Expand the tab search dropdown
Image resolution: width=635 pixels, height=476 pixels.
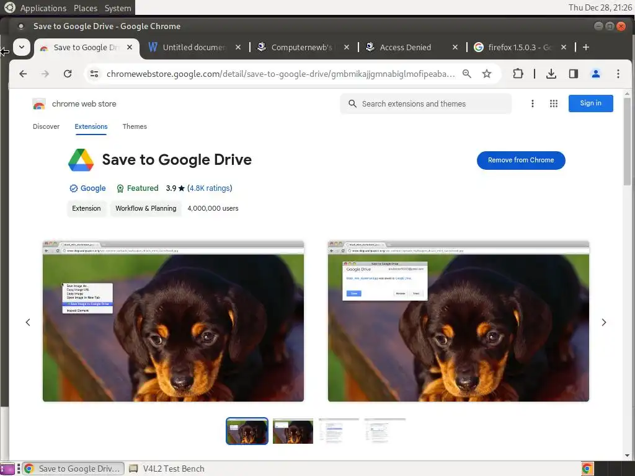pyautogui.click(x=22, y=47)
